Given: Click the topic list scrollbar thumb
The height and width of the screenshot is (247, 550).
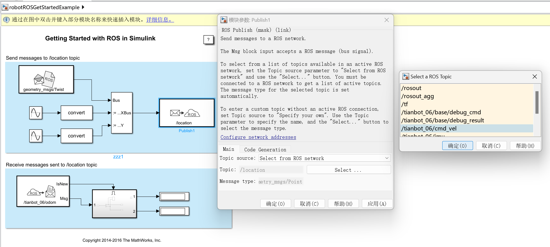Looking at the screenshot, I should pyautogui.click(x=537, y=102).
